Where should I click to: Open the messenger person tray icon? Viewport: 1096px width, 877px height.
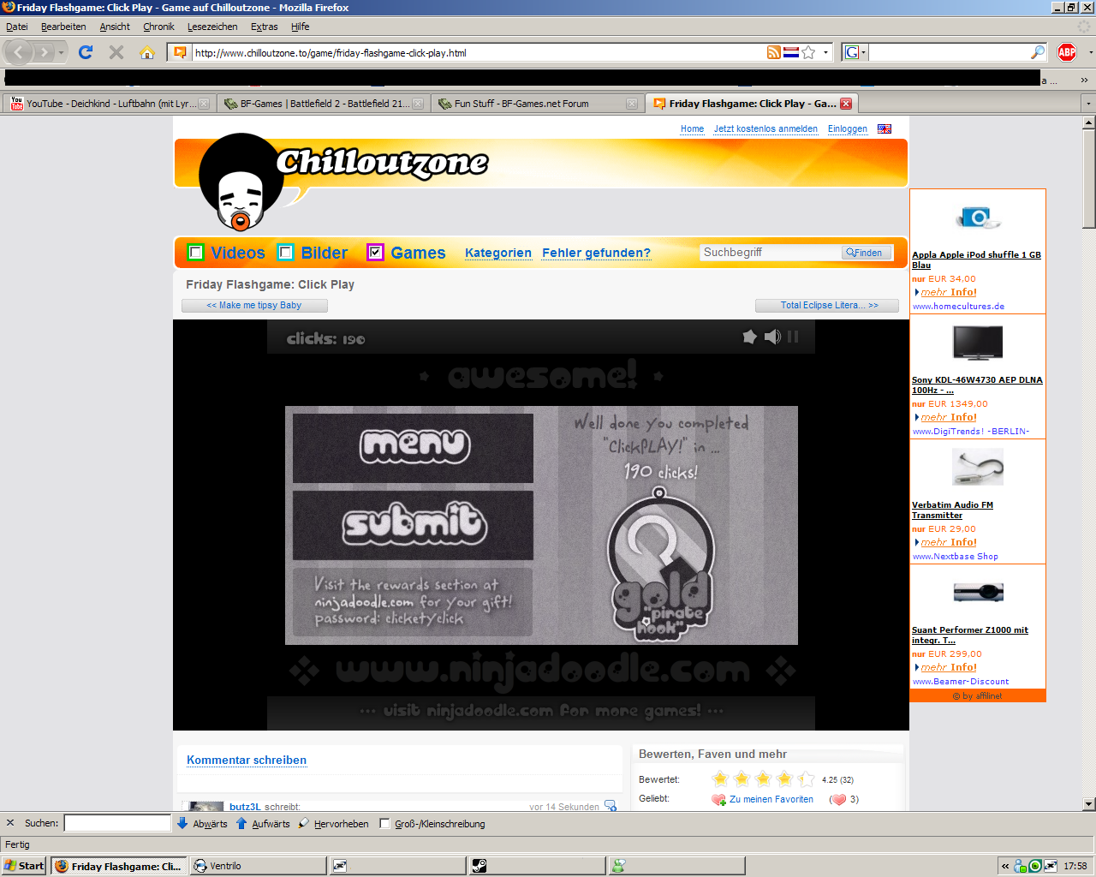tap(1020, 866)
